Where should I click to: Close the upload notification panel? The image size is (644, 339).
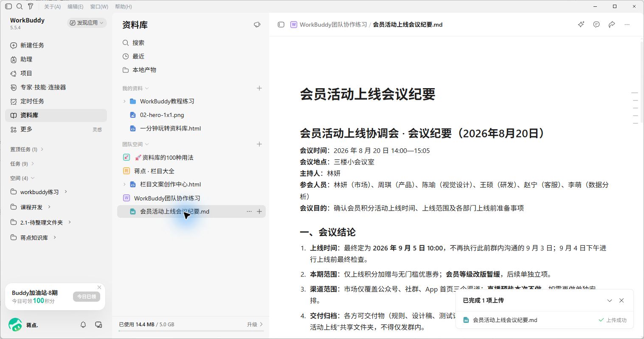pyautogui.click(x=622, y=300)
